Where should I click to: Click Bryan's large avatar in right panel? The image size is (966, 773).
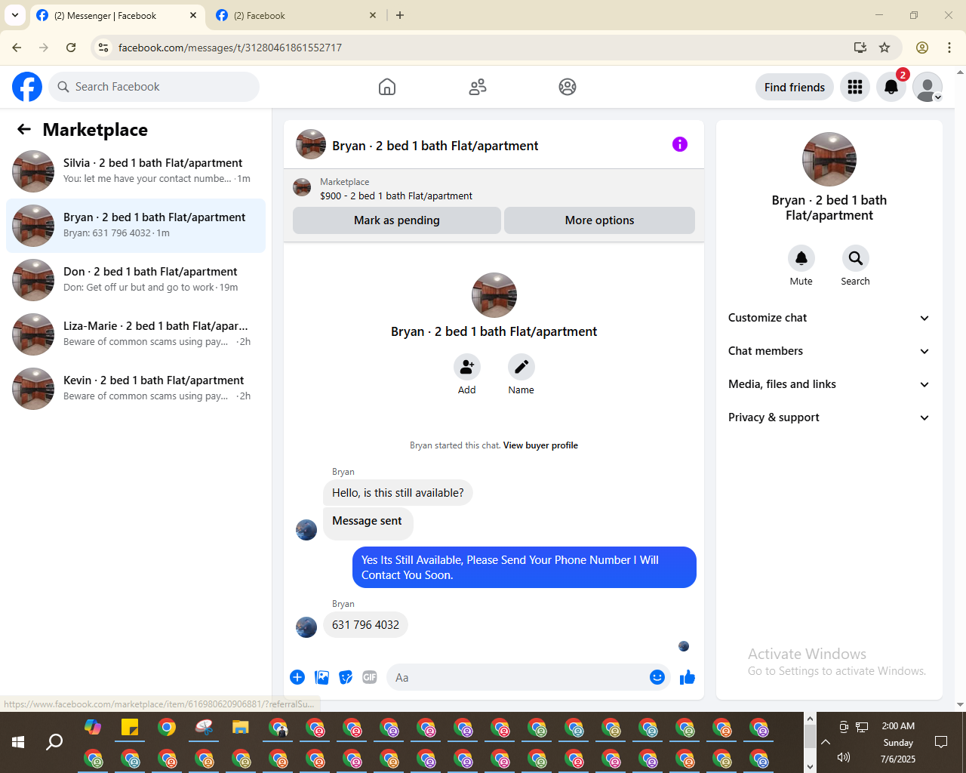[x=829, y=159]
